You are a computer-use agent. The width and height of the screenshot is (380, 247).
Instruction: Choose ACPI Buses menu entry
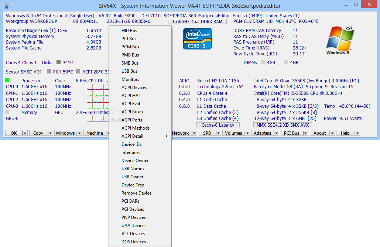tap(140, 112)
